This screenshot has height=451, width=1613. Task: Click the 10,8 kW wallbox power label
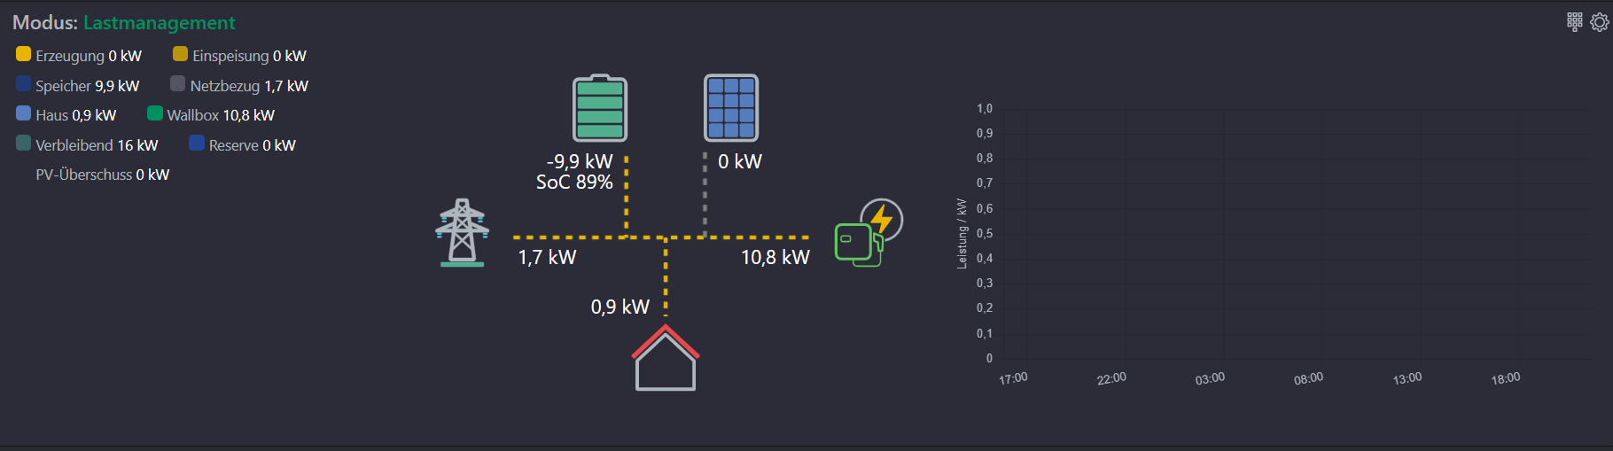click(775, 258)
